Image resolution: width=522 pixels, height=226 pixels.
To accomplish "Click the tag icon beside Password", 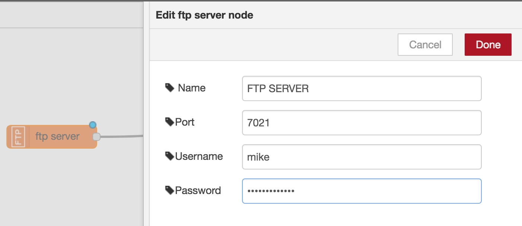I will coord(170,190).
